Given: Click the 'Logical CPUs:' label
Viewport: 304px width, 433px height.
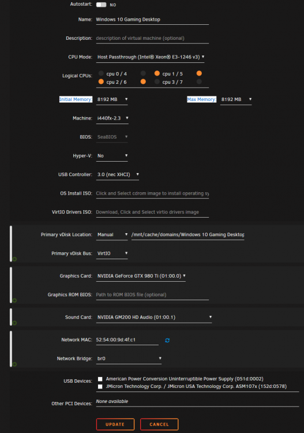Looking at the screenshot, I should pyautogui.click(x=77, y=76).
